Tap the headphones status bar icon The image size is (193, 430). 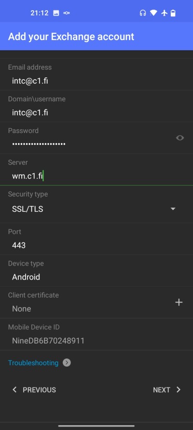(x=143, y=13)
